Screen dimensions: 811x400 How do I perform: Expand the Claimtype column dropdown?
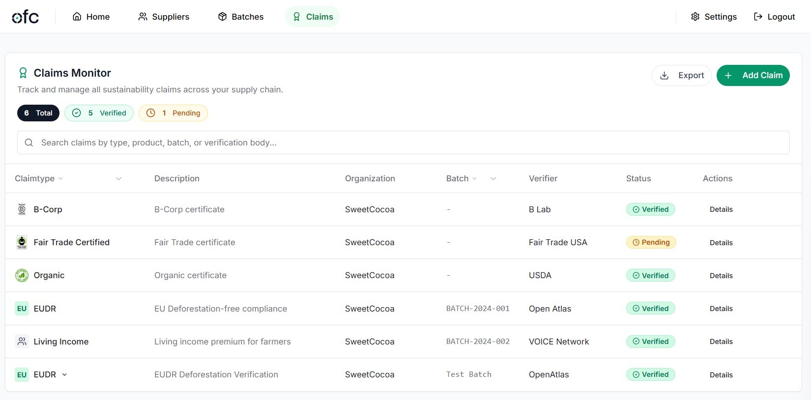point(118,178)
